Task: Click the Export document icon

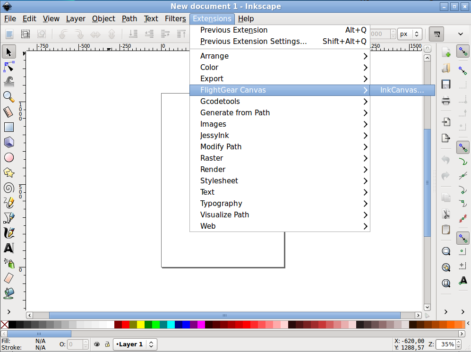Action: [446, 138]
